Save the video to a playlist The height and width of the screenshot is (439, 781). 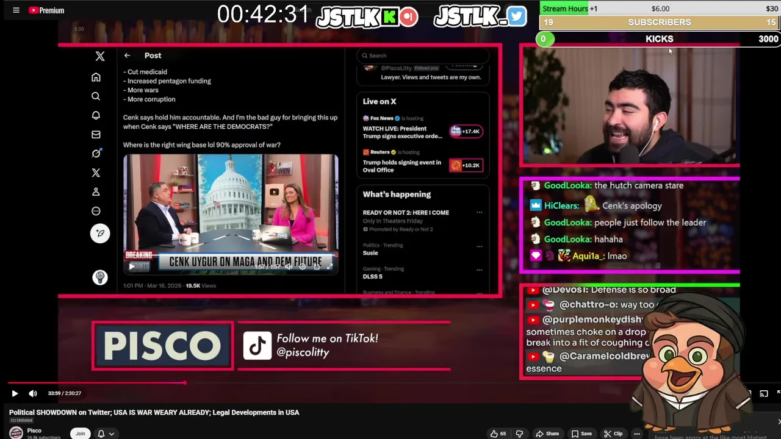coord(581,434)
